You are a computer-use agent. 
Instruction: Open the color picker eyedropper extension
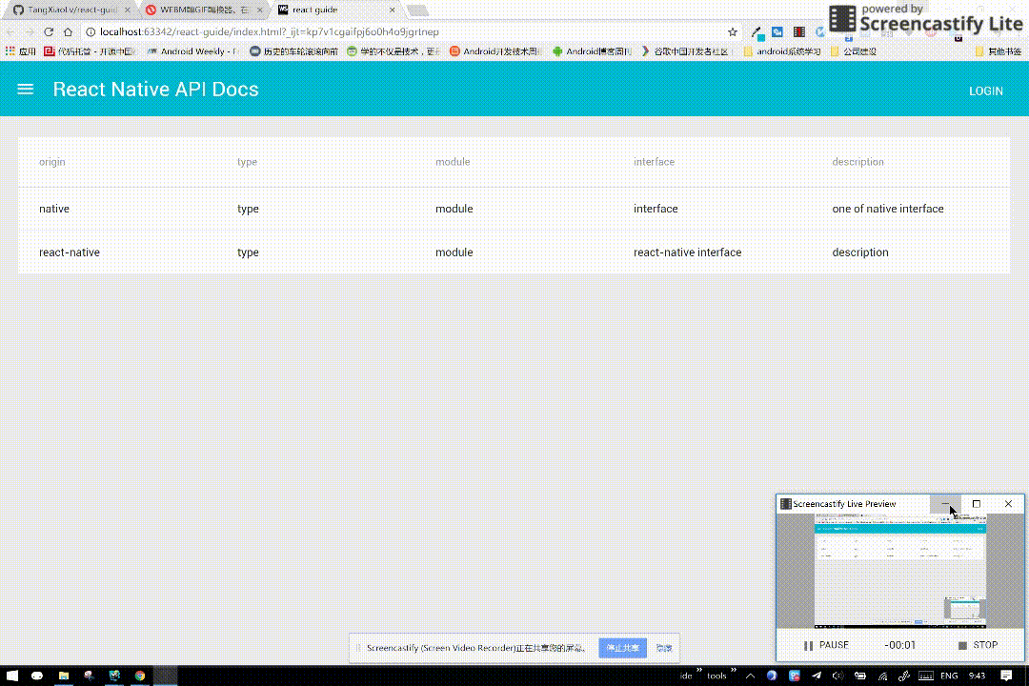tap(757, 32)
